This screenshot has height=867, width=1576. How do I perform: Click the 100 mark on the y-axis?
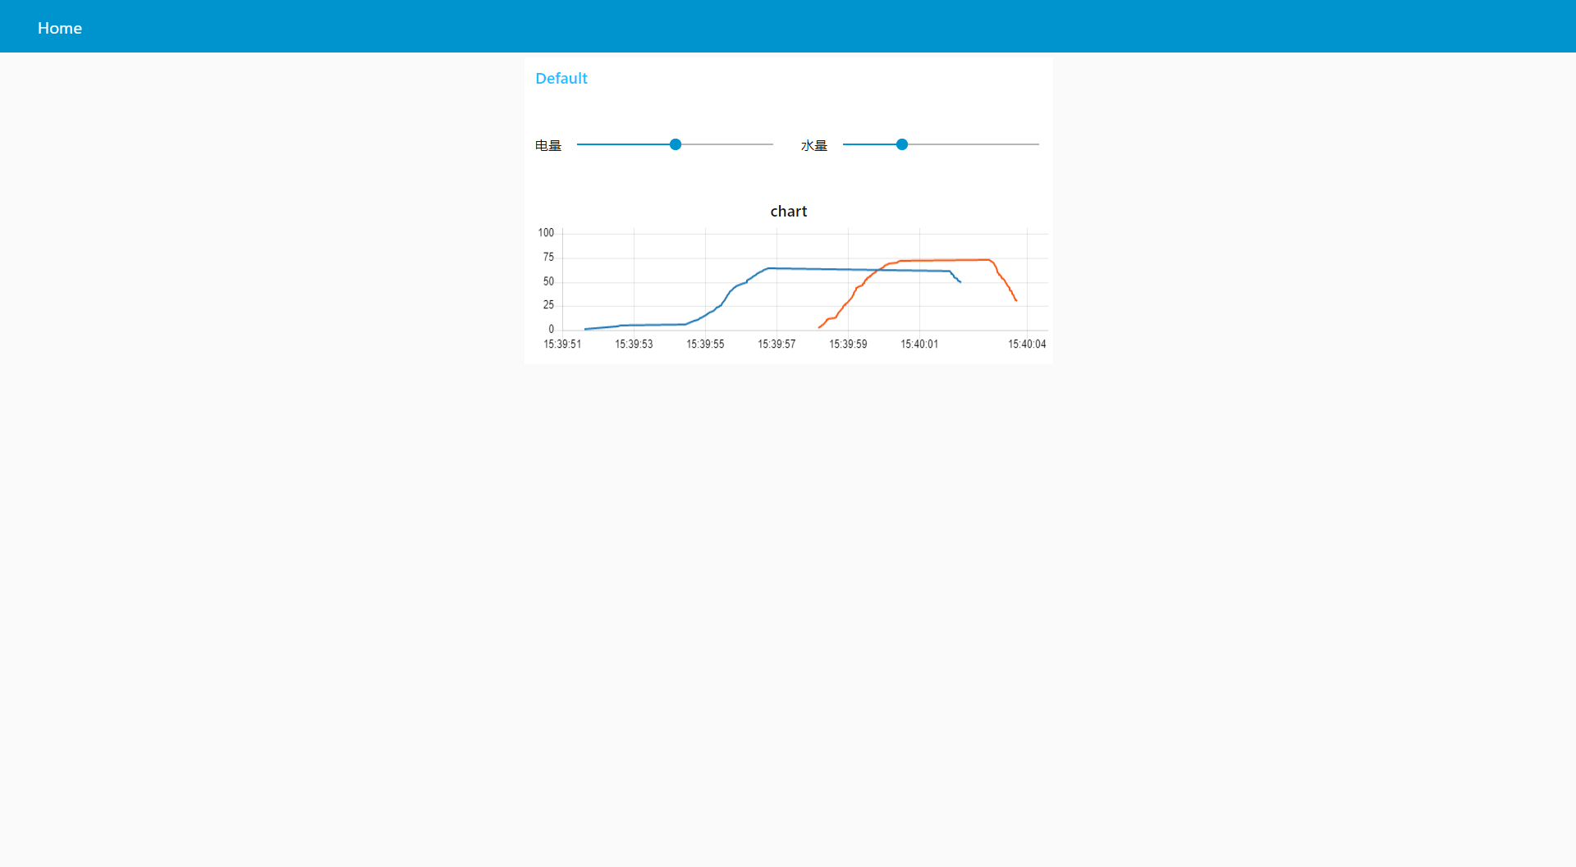[545, 233]
